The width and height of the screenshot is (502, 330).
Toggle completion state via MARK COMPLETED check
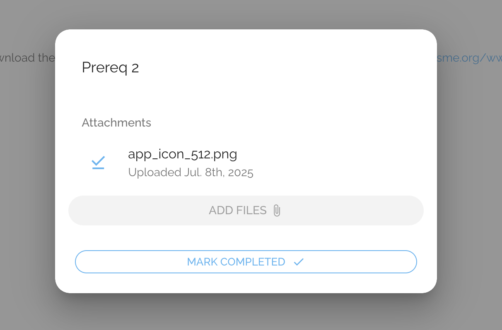(299, 262)
